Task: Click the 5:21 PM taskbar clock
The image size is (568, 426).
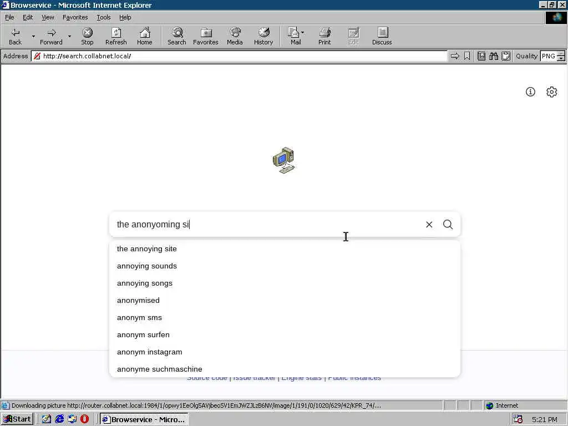Action: coord(545,419)
